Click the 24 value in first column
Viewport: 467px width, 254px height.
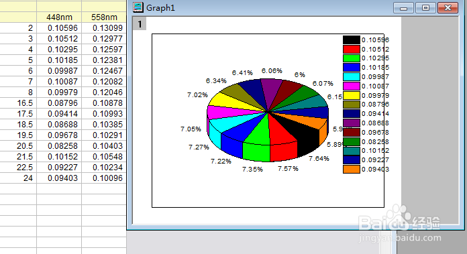(28, 178)
